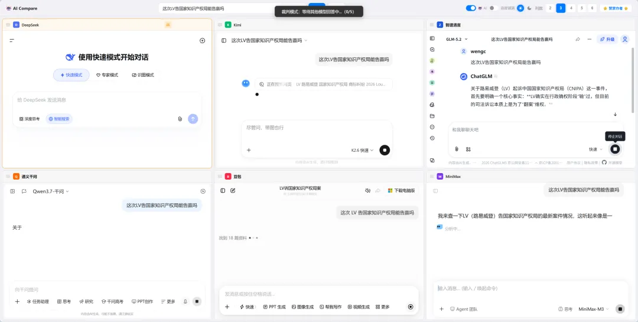Click the judge icon in DeepSeek panel header
The width and height of the screenshot is (638, 322).
[168, 25]
